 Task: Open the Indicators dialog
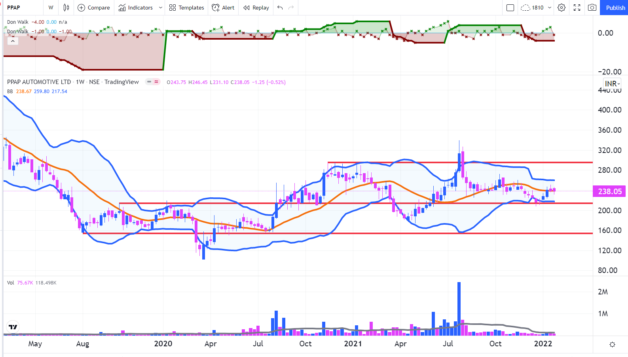tap(136, 8)
